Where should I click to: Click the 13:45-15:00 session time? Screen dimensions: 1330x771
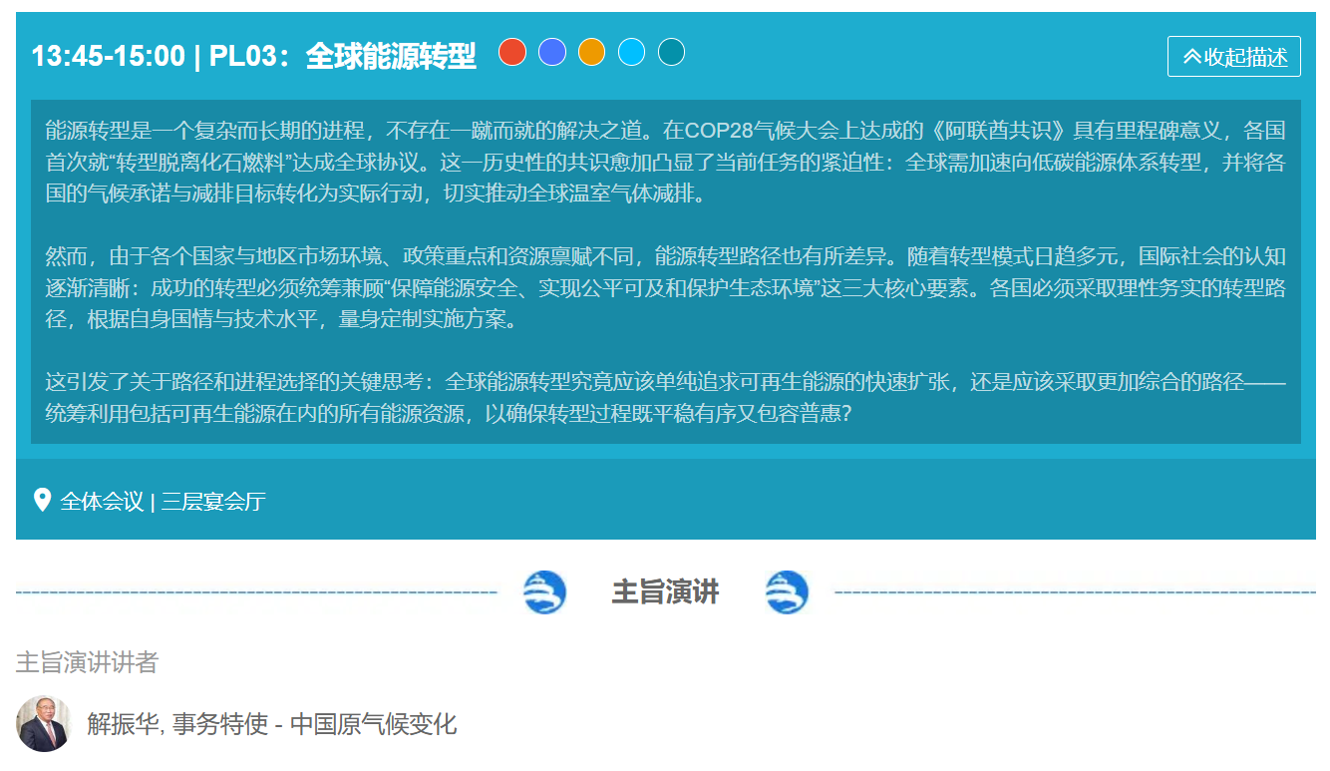click(x=108, y=56)
